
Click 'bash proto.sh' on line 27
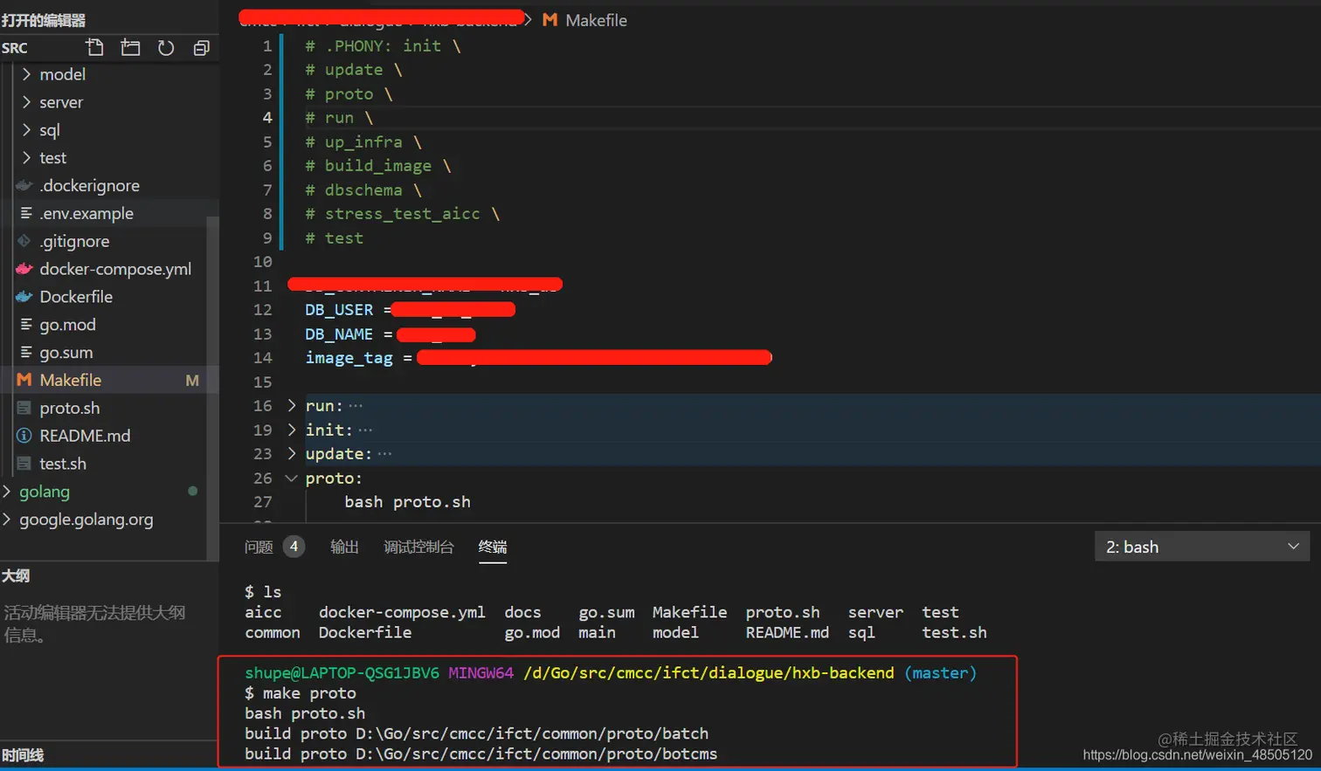click(407, 502)
